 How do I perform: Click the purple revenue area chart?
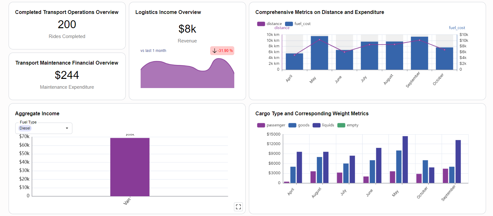pos(187,76)
